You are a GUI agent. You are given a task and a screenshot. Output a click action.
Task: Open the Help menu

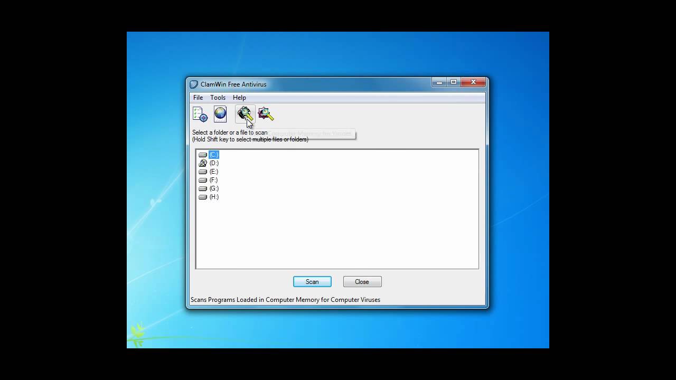pyautogui.click(x=239, y=98)
